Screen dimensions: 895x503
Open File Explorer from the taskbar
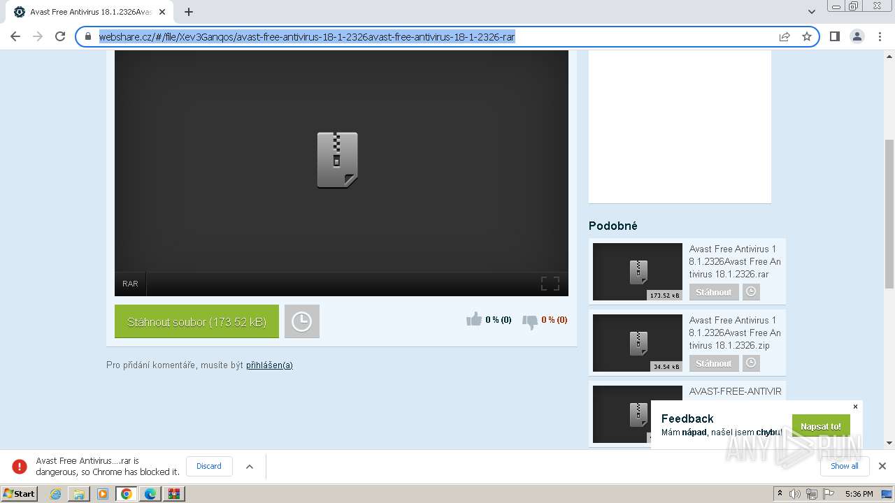(79, 493)
